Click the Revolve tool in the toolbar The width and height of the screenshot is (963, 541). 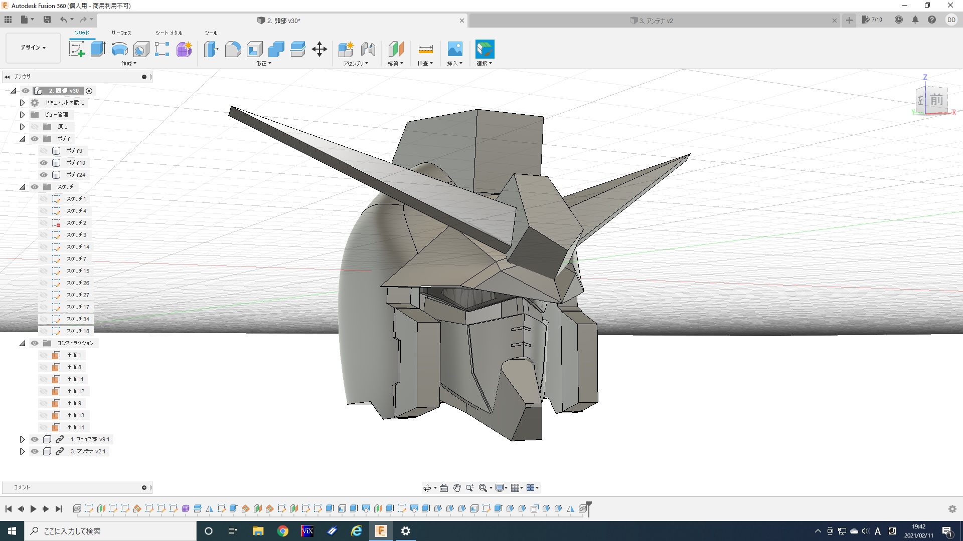tap(119, 49)
